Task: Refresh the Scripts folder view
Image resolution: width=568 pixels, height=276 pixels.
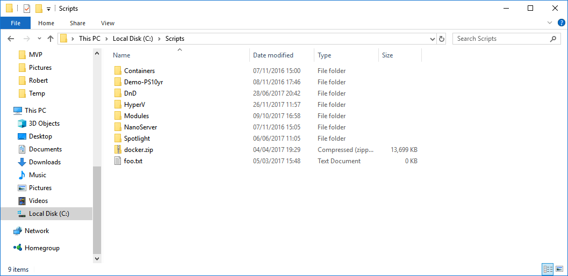Action: coord(441,39)
